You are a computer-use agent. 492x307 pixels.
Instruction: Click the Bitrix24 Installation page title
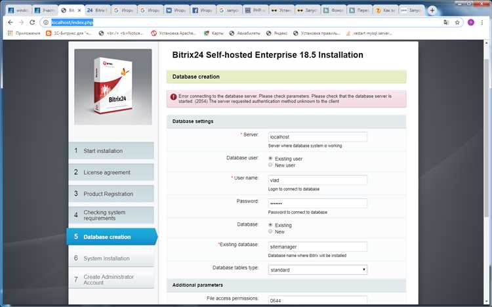coord(268,55)
